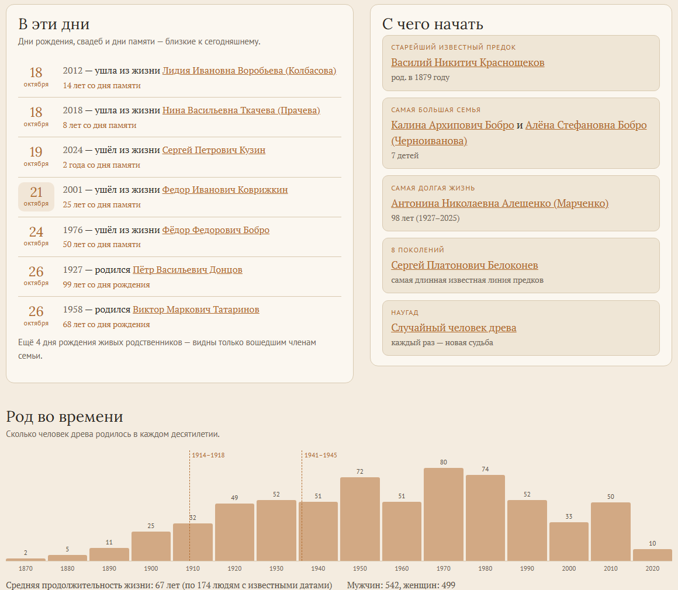The width and height of the screenshot is (678, 590).
Task: Click the text "98 лет (1927–2025)"
Action: [425, 218]
